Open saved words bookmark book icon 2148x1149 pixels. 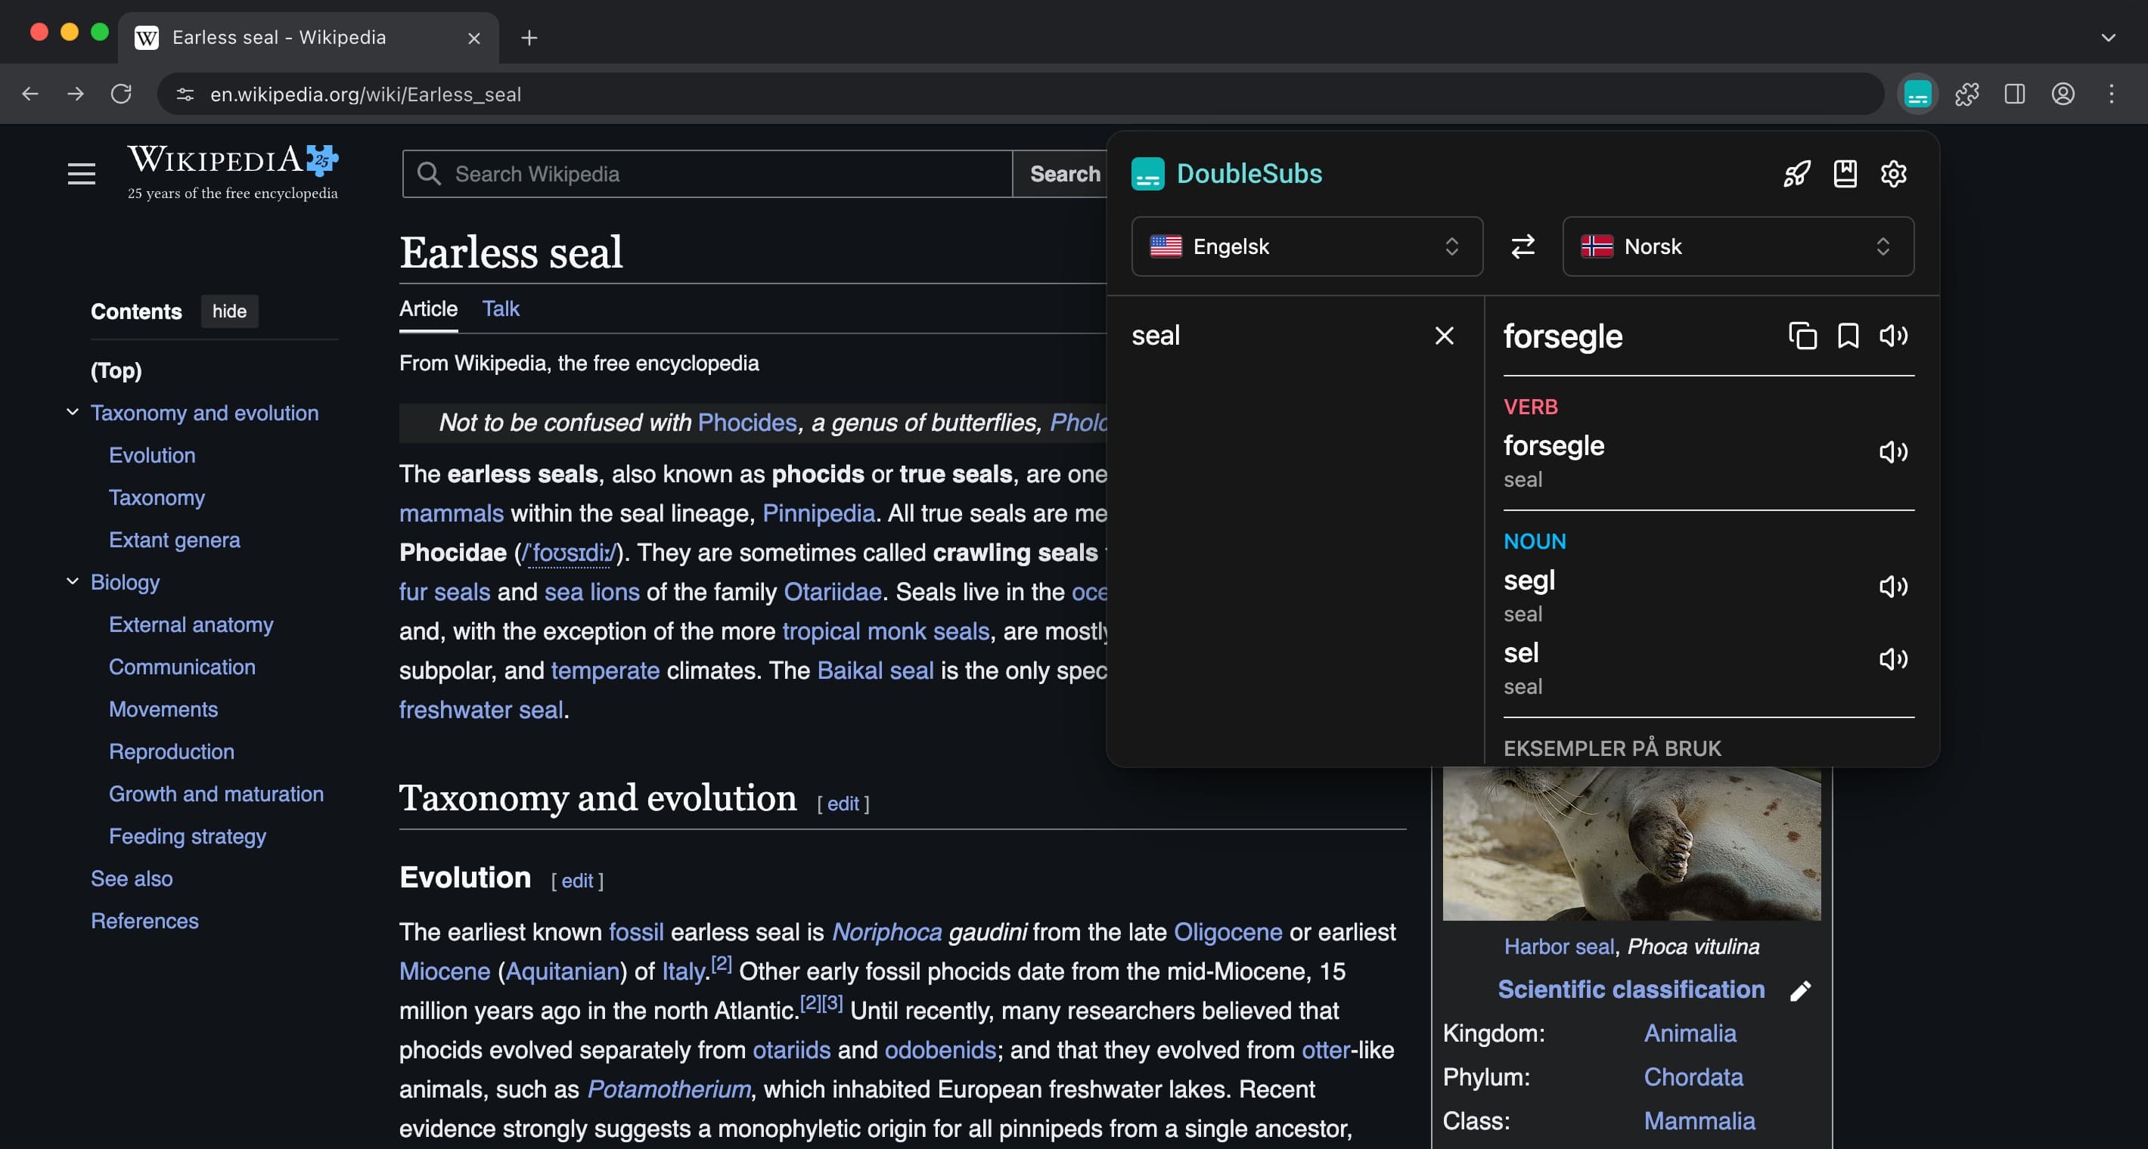(1845, 173)
